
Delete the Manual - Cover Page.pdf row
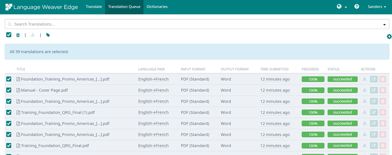(x=383, y=90)
